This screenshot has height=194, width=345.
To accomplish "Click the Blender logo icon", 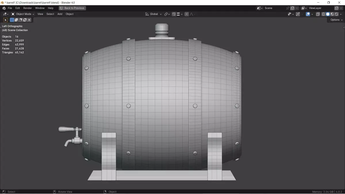I will (4, 8).
